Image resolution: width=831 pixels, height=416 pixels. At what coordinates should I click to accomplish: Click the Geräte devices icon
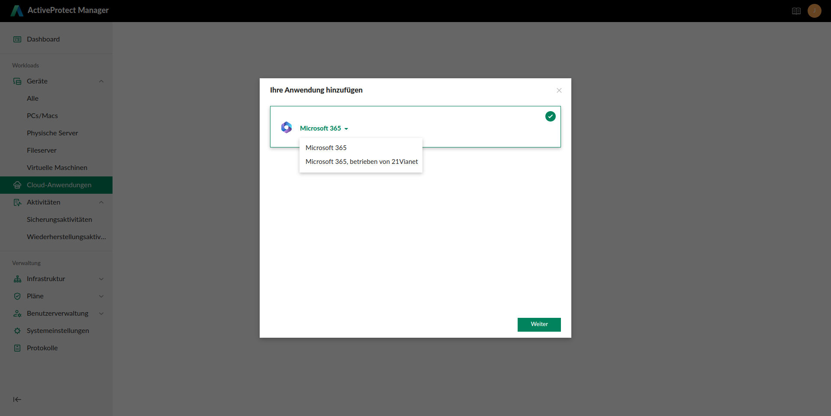[x=17, y=81]
